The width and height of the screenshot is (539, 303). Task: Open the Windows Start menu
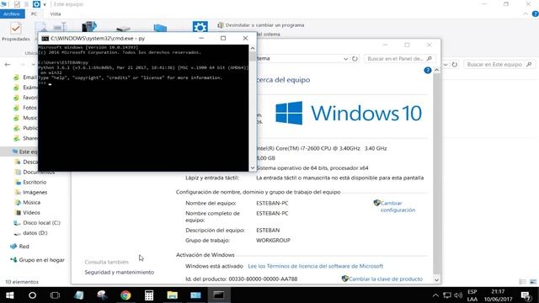click(x=9, y=295)
